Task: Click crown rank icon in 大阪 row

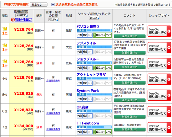Action: (x=5, y=45)
